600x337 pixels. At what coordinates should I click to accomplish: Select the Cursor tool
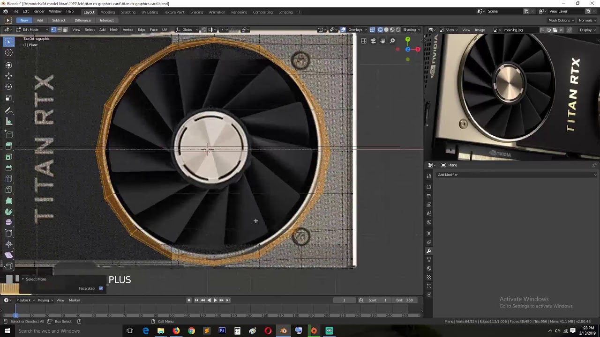(9, 53)
